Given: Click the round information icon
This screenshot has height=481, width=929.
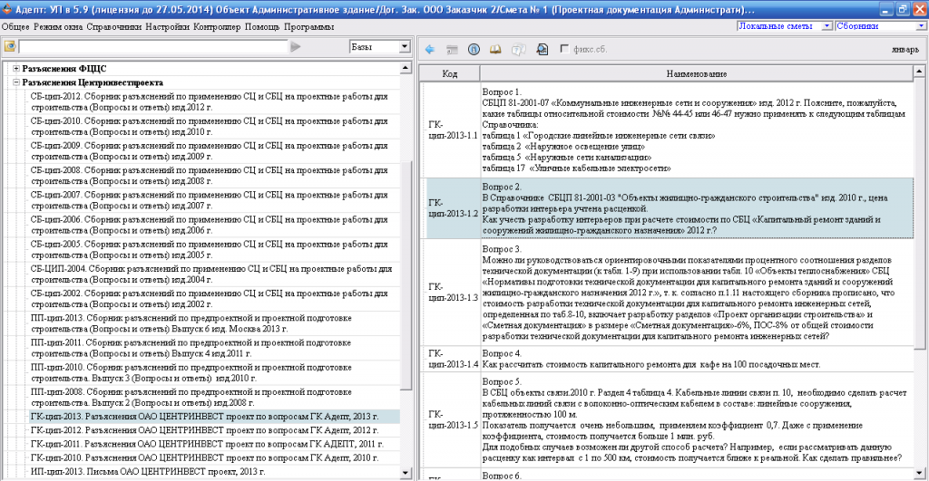Looking at the screenshot, I should pyautogui.click(x=474, y=50).
